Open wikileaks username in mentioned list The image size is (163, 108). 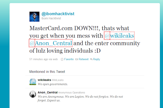tap(44, 80)
